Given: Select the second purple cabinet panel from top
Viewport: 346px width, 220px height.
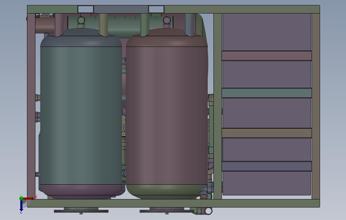Looking at the screenshot, I should point(266,74).
